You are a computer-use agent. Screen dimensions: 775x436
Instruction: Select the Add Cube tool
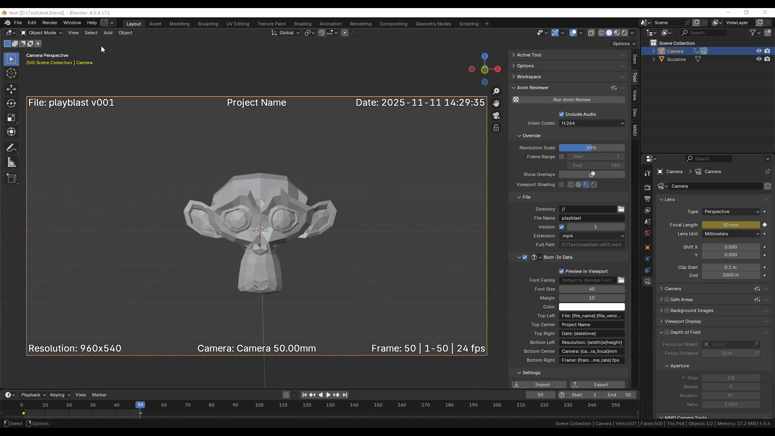[x=11, y=178]
